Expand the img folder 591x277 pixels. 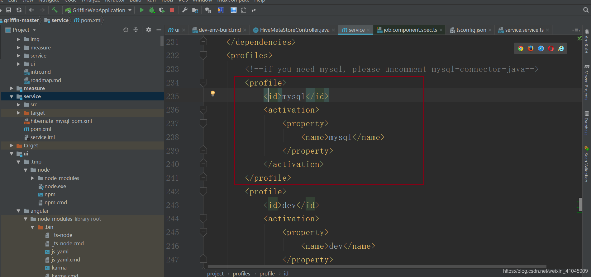pos(18,39)
